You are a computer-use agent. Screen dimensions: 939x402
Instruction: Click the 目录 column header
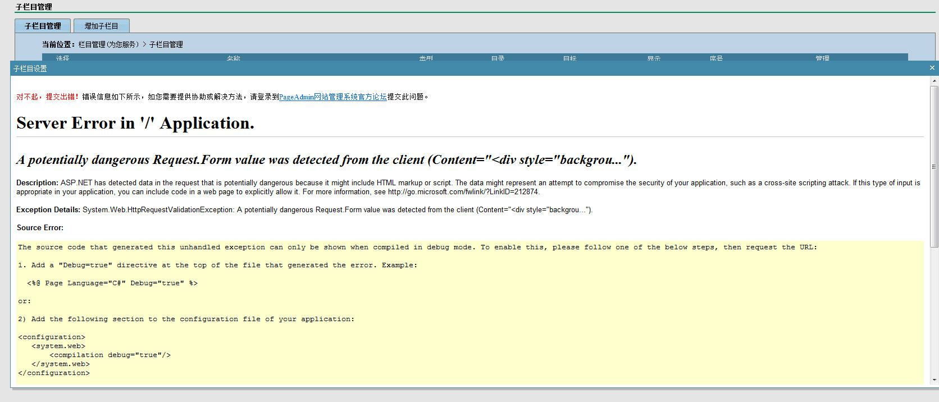(498, 58)
